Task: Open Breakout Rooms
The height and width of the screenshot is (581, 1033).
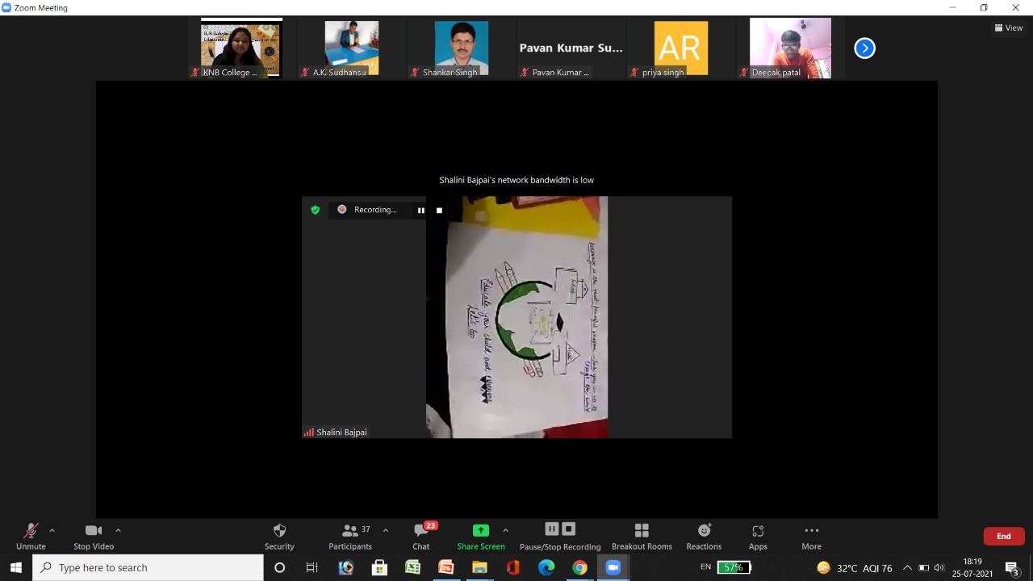Action: (642, 537)
